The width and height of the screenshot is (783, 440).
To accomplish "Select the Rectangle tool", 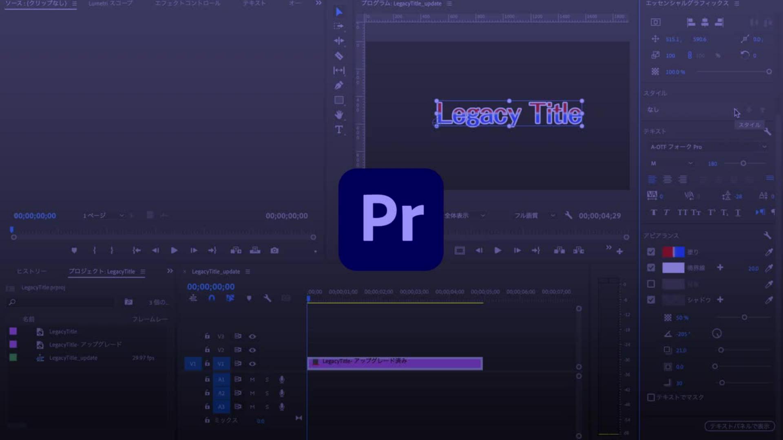I will pos(338,100).
